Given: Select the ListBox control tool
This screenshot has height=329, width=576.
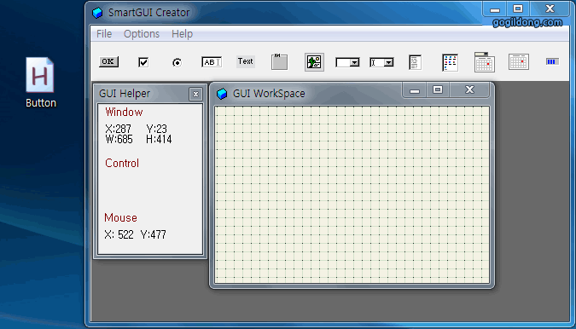Looking at the screenshot, I should (415, 62).
